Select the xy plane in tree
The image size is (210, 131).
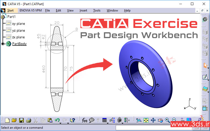pyautogui.click(x=18, y=24)
